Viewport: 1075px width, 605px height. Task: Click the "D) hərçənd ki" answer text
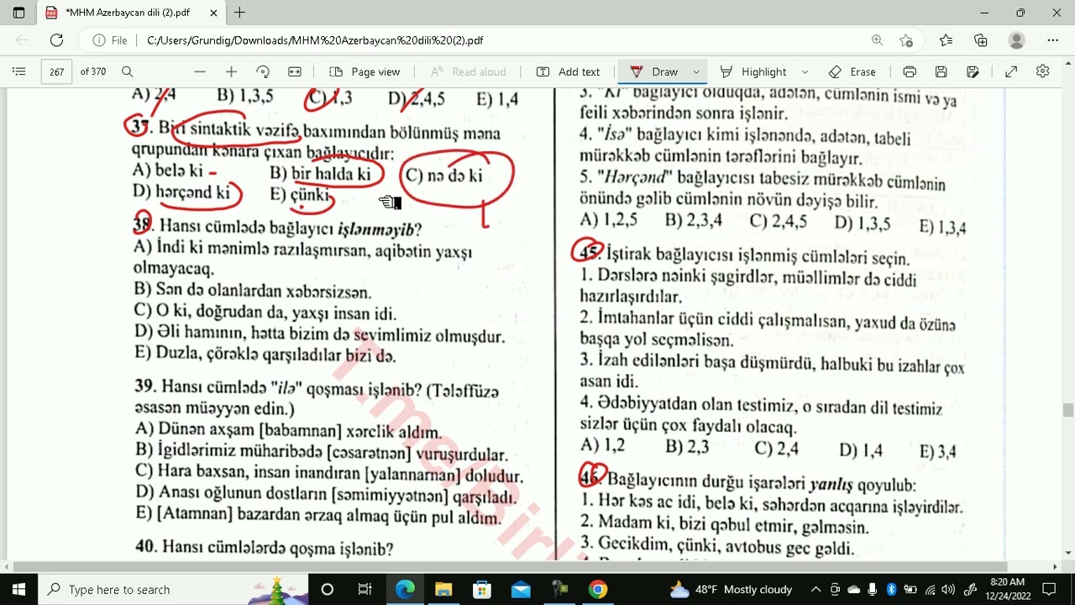tap(181, 192)
